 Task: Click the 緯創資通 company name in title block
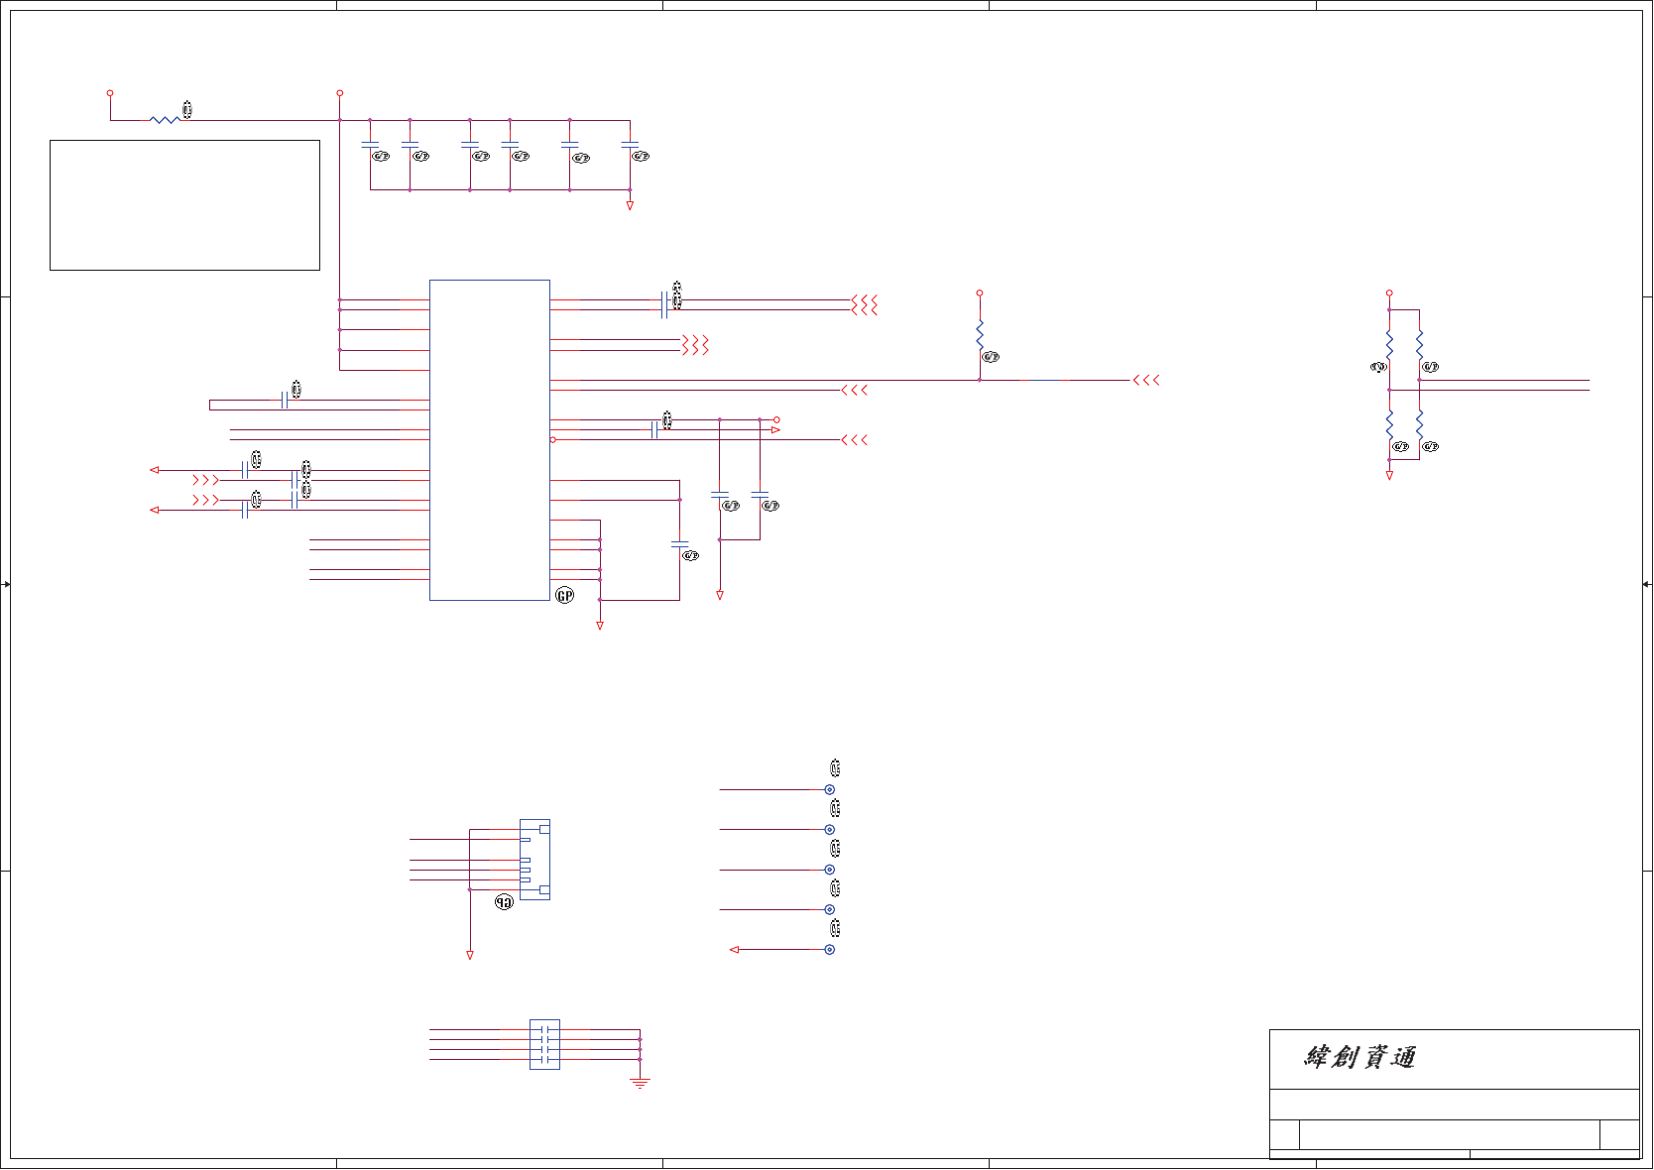pos(1359,1057)
